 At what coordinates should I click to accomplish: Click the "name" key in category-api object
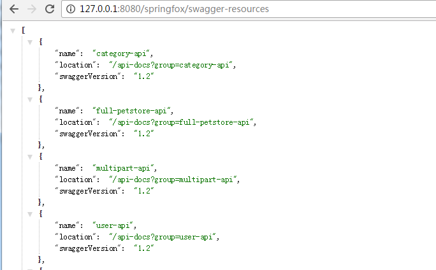pos(67,53)
